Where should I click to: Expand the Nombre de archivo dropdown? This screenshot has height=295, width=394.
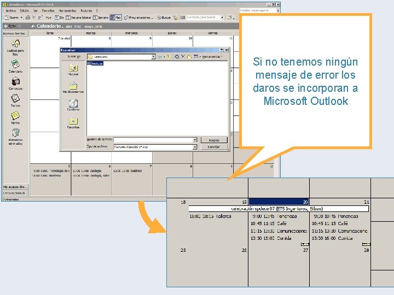click(x=195, y=140)
